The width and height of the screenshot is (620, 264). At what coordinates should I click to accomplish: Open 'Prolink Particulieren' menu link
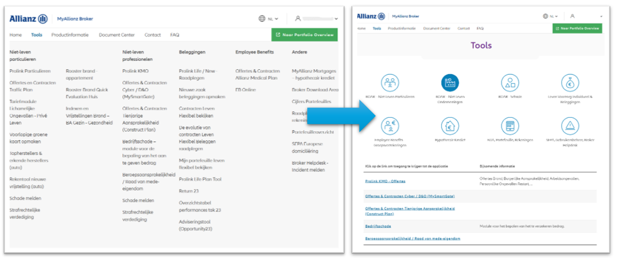coord(30,71)
